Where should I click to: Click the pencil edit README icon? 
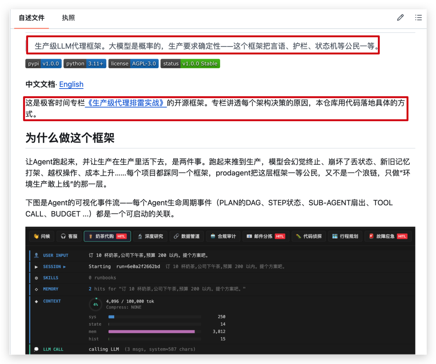400,18
